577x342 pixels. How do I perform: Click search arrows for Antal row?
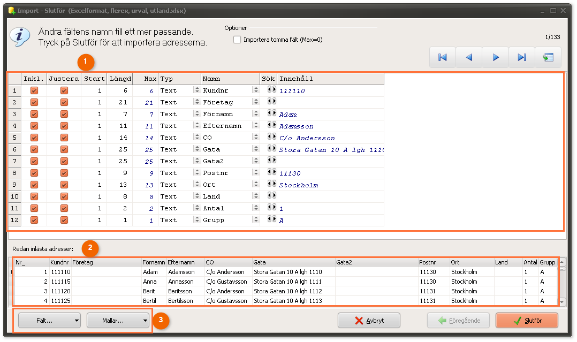coord(271,207)
